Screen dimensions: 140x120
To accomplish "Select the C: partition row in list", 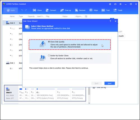I will [13, 45].
